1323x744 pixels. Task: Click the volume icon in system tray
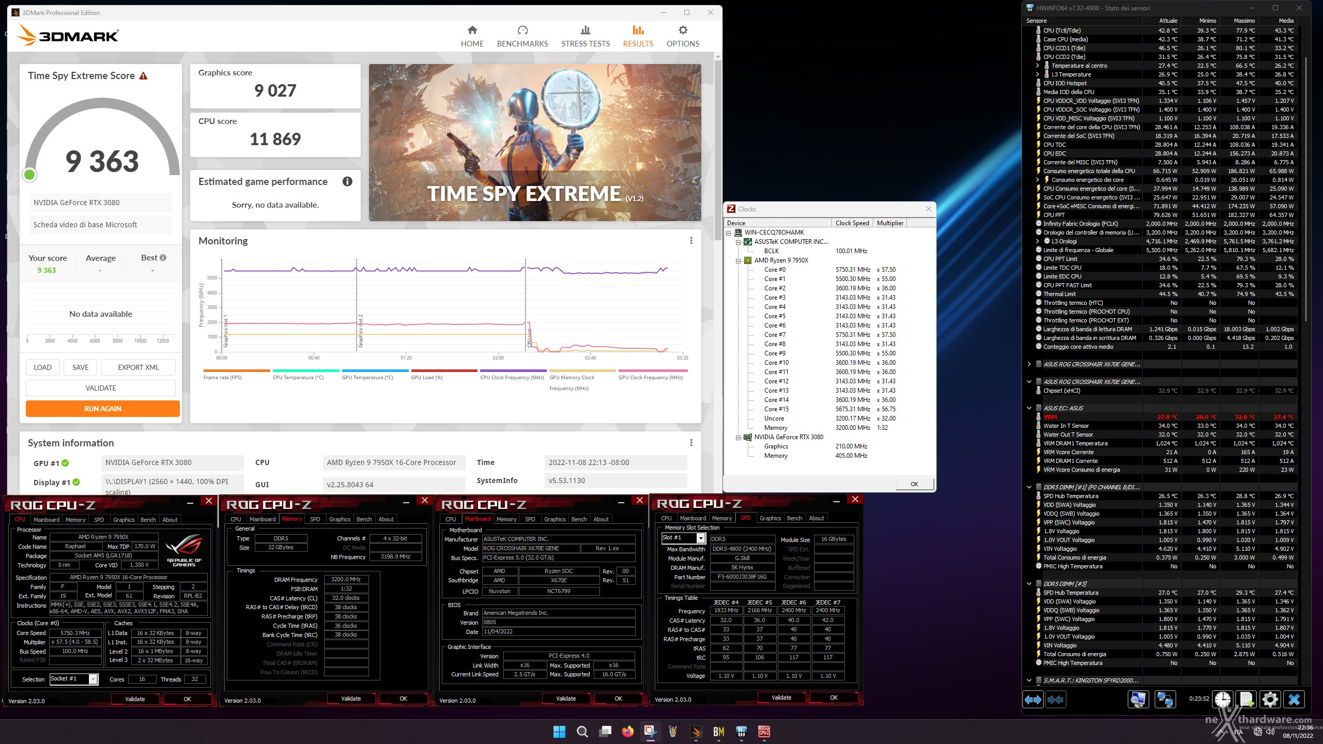(x=1271, y=732)
